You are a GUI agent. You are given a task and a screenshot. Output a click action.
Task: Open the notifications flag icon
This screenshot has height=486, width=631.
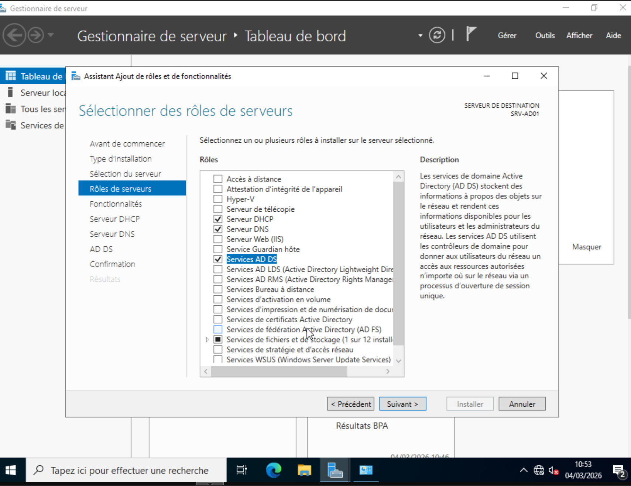[x=471, y=34]
